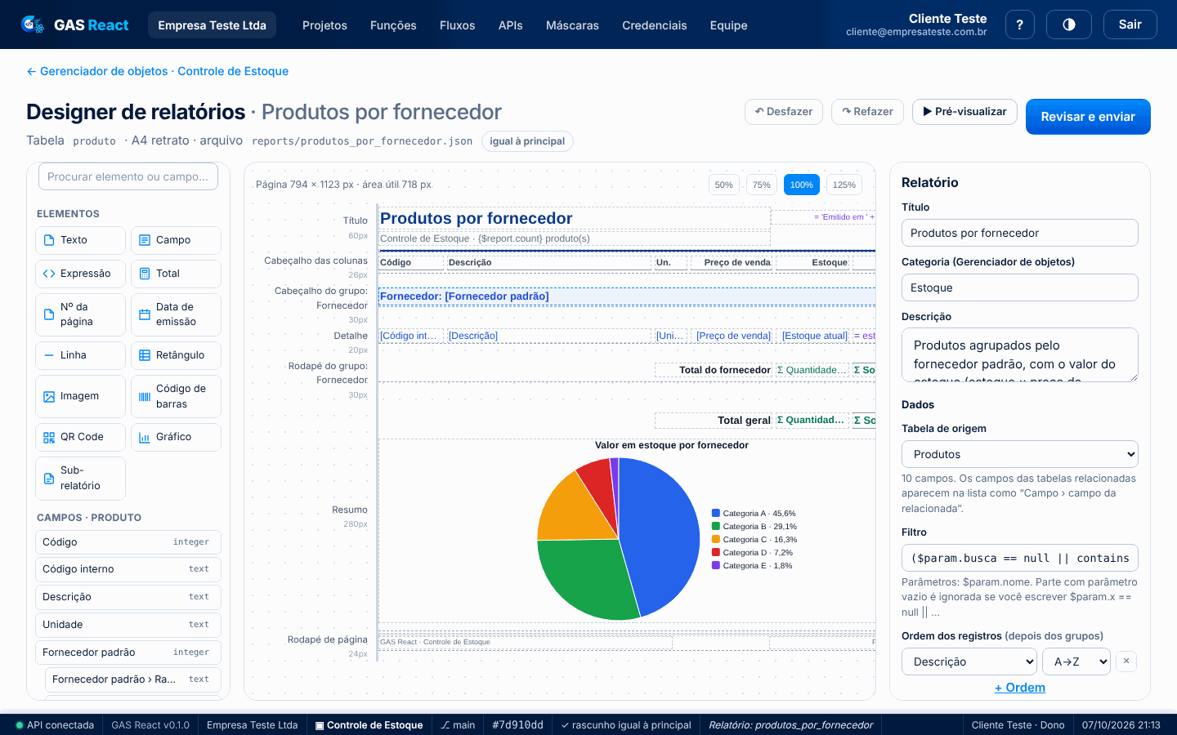Remove the Descrição sort order

[1126, 661]
